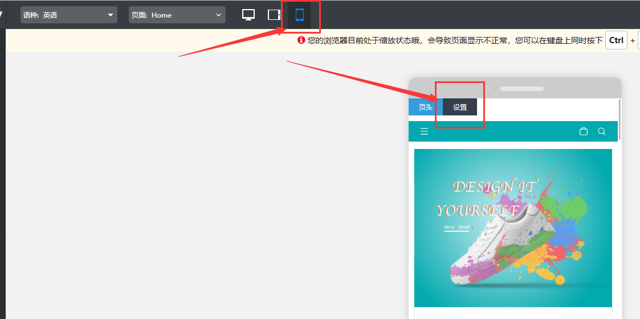Open the 页面 Home page dropdown
The image size is (640, 319).
[x=177, y=15]
